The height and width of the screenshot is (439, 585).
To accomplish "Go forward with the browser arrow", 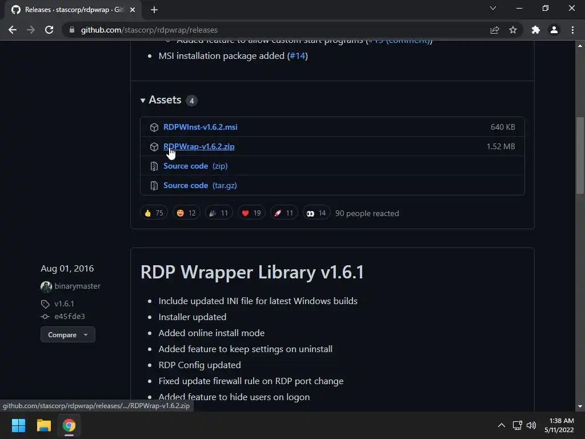I will click(x=31, y=30).
